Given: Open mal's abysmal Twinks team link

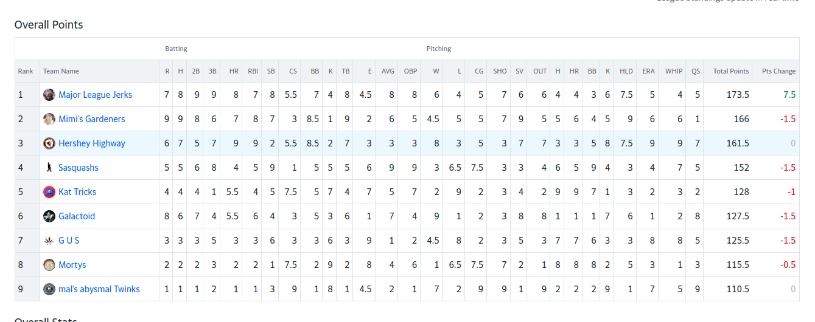Looking at the screenshot, I should pos(99,289).
